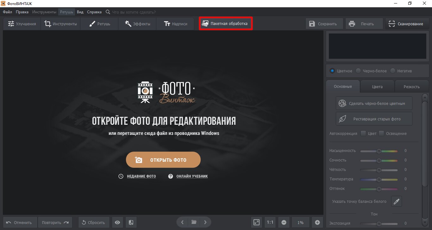Open the Надписи text tool
This screenshot has width=432, height=230.
pos(175,23)
